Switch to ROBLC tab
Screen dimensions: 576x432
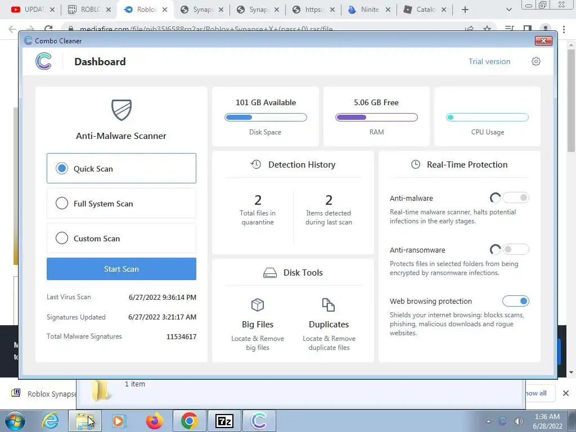coord(89,10)
